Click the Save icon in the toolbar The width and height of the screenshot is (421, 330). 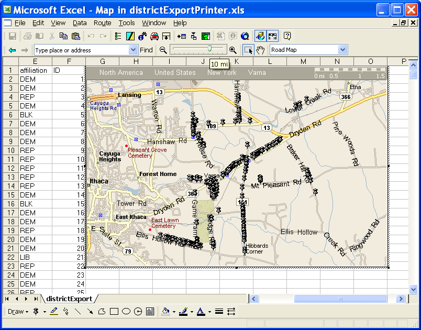click(x=13, y=36)
